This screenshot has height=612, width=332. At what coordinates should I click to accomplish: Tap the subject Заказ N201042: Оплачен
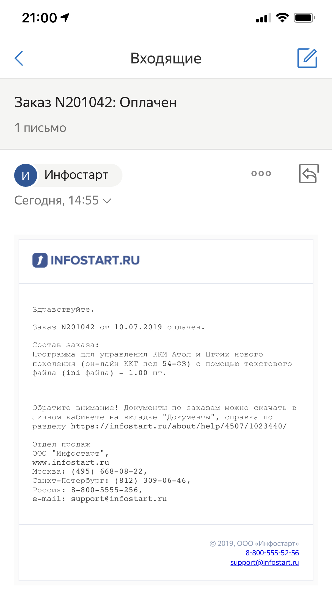pyautogui.click(x=95, y=102)
